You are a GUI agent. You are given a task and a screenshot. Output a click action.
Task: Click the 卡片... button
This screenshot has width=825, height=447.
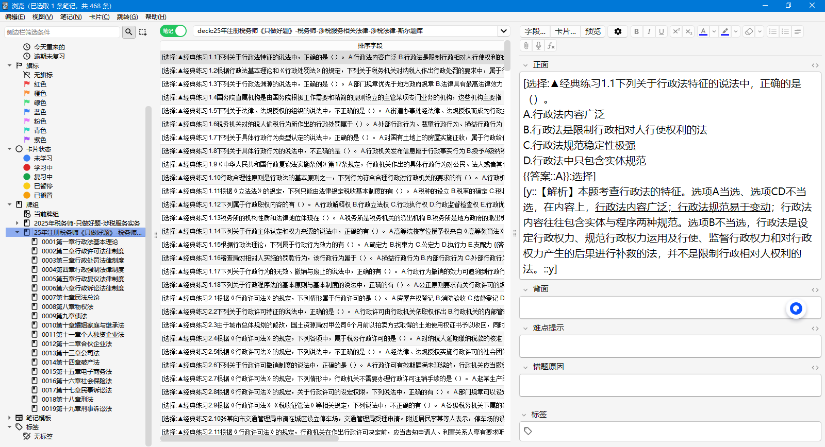565,31
